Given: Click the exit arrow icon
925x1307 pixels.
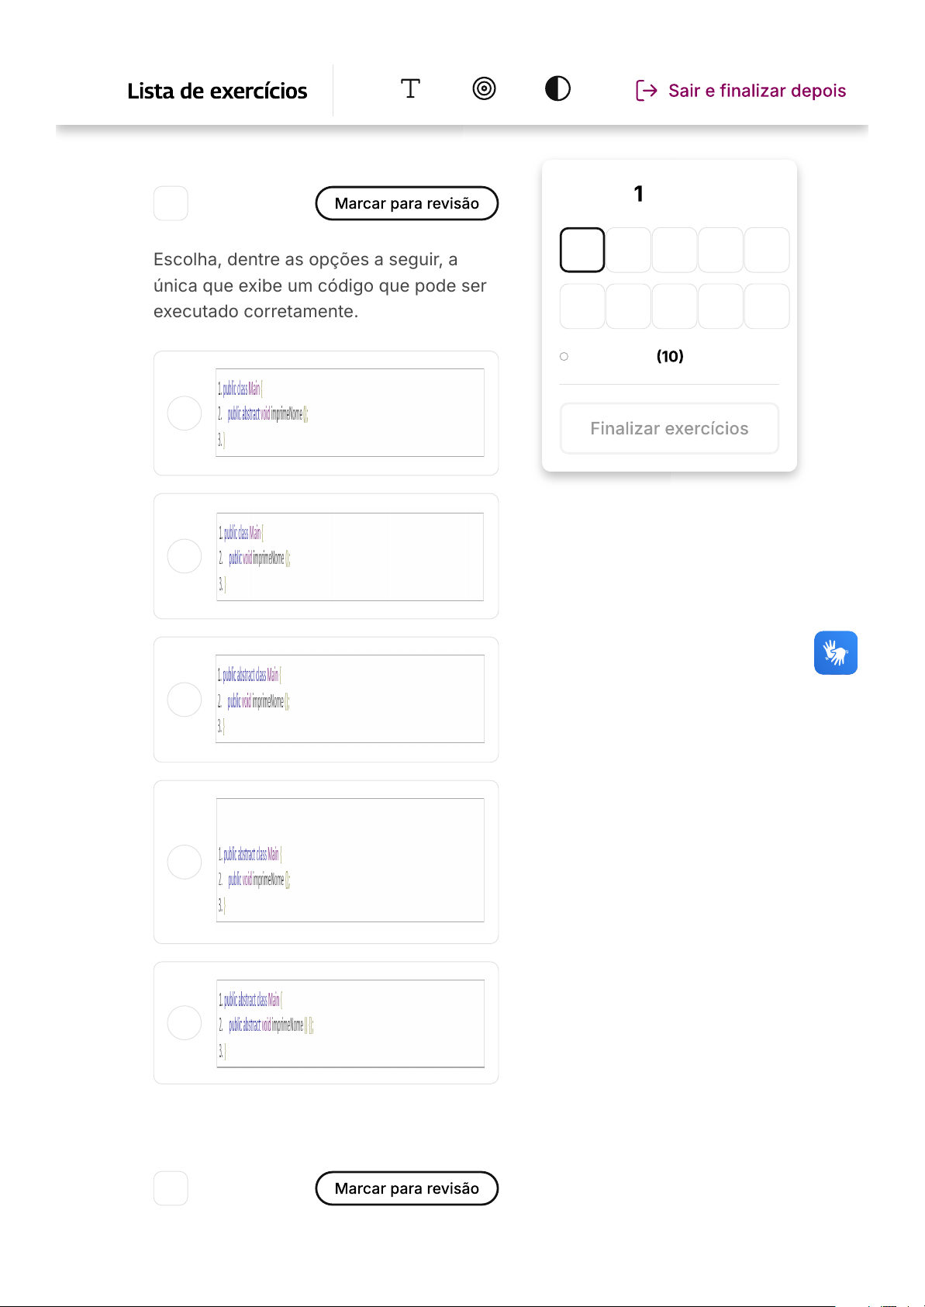Looking at the screenshot, I should (x=646, y=91).
